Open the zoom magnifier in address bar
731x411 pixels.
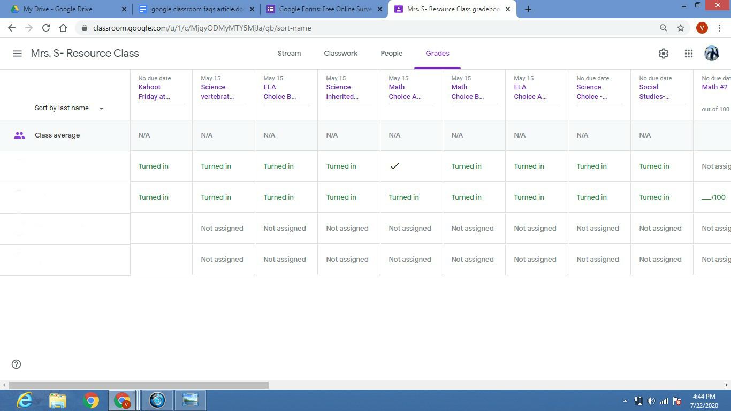[664, 28]
